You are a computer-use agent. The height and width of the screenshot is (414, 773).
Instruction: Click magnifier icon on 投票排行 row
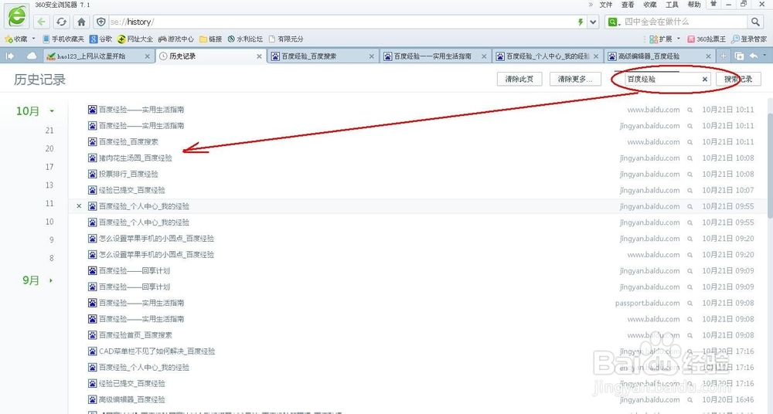(690, 175)
